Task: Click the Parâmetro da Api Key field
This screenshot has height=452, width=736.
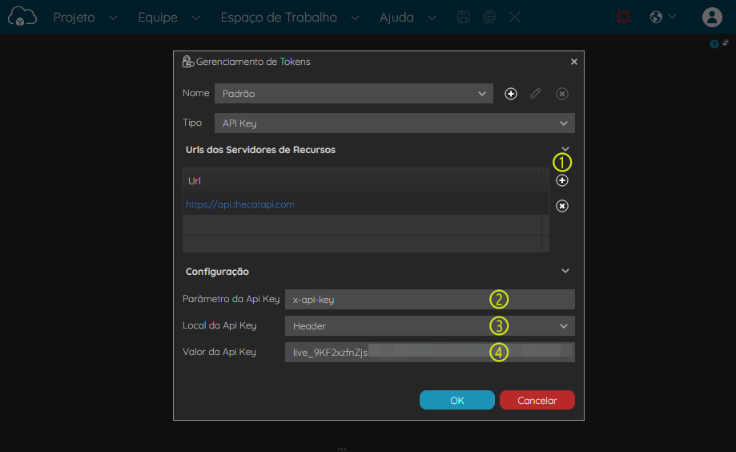Action: (429, 299)
